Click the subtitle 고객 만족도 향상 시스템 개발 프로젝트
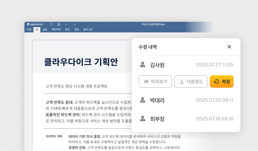Viewport: 258px width, 151px height. click(x=76, y=86)
